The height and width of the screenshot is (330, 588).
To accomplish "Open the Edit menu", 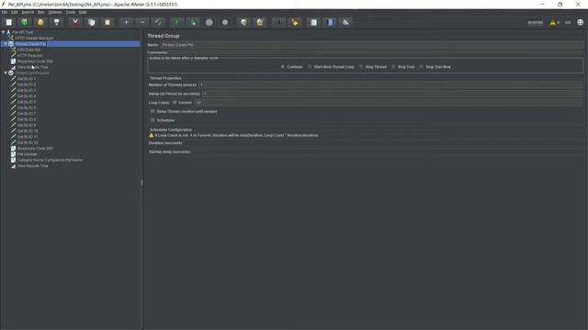I will 15,12.
